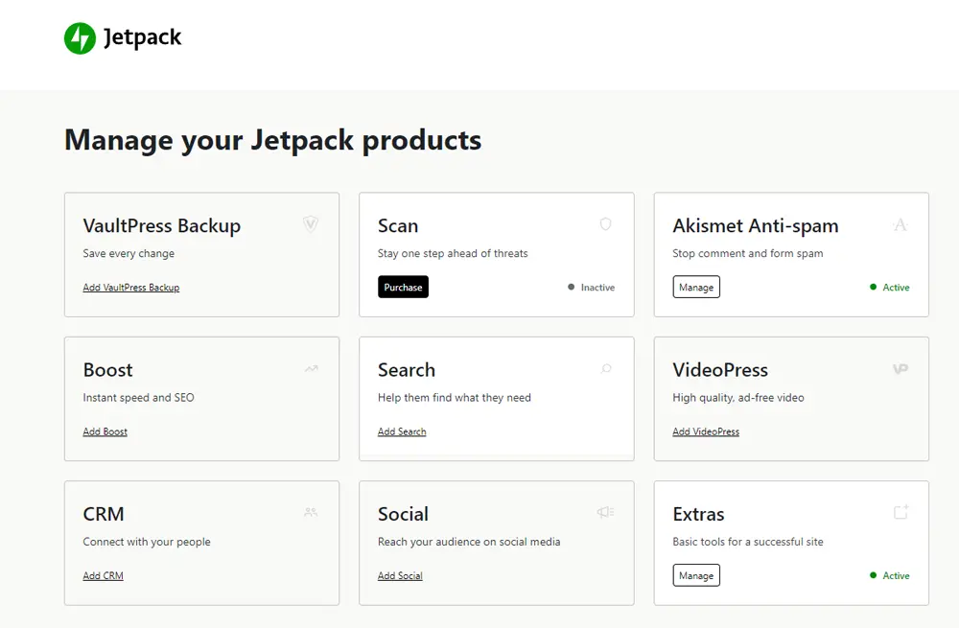Click 'Stay one step ahead of threats' text
Screen dimensions: 959x628
click(x=453, y=253)
